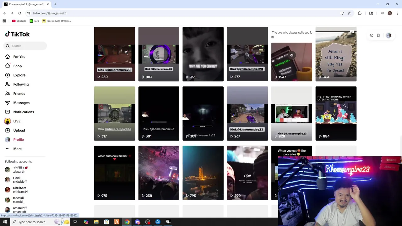The height and width of the screenshot is (226, 402).
Task: Open the TikTok account avatar menu
Action: (x=388, y=35)
